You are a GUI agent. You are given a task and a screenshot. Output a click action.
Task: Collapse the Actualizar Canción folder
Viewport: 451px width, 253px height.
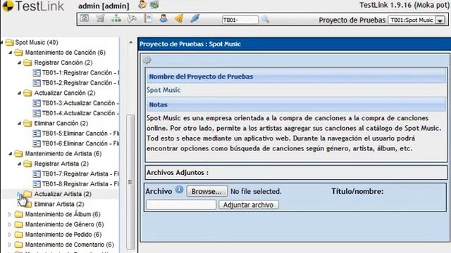pos(19,93)
